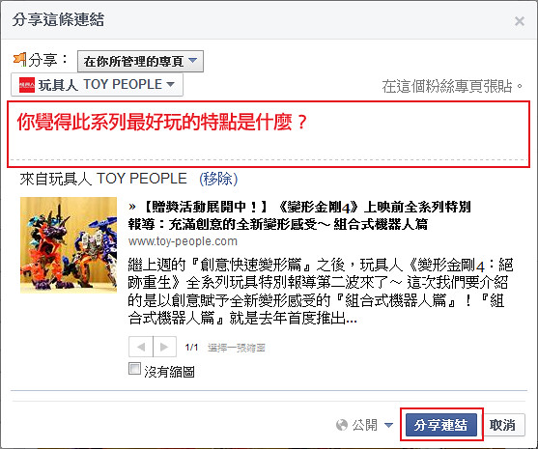
Task: Click the orange flag share icon
Action: pyautogui.click(x=19, y=59)
